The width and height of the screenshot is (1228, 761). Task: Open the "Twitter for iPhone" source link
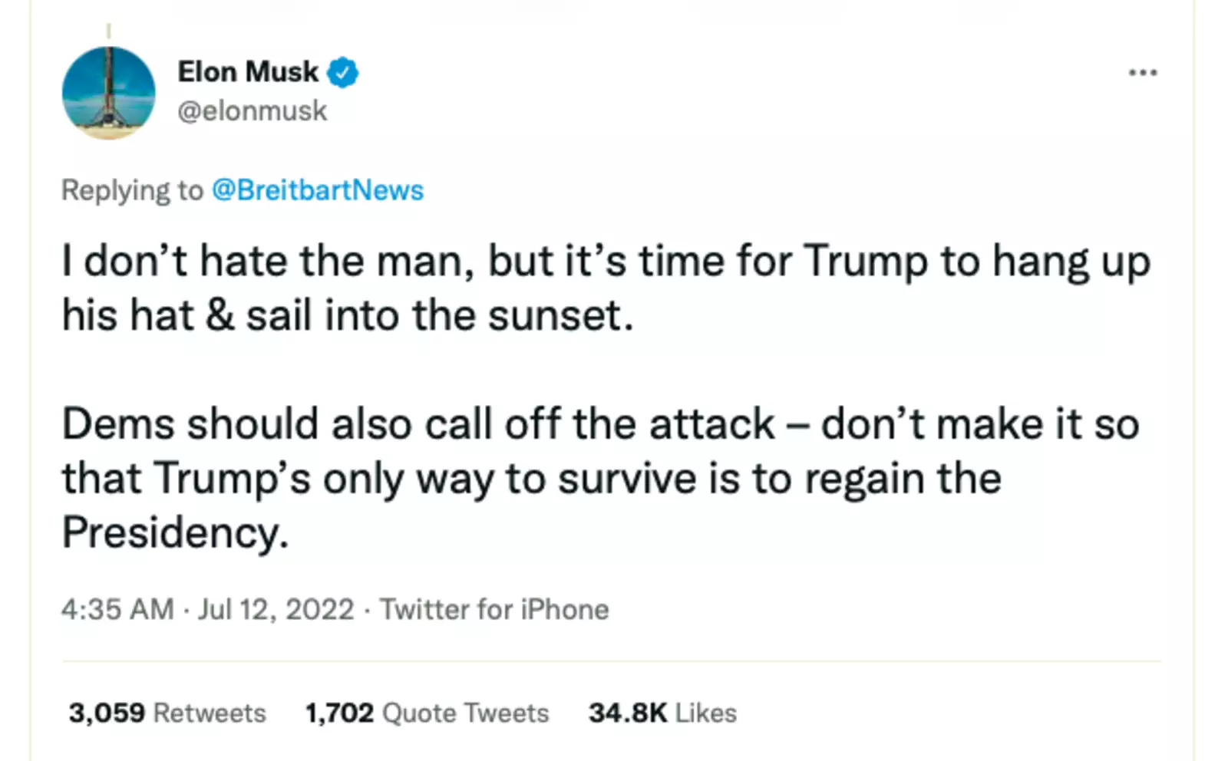494,610
